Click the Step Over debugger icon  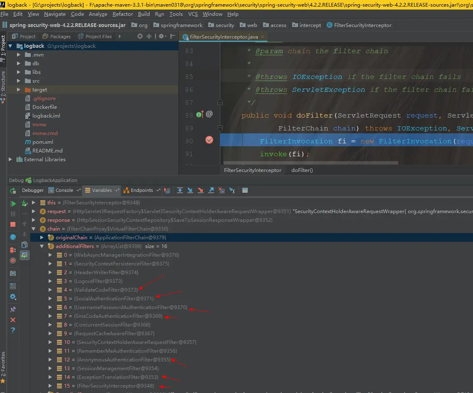coord(180,190)
